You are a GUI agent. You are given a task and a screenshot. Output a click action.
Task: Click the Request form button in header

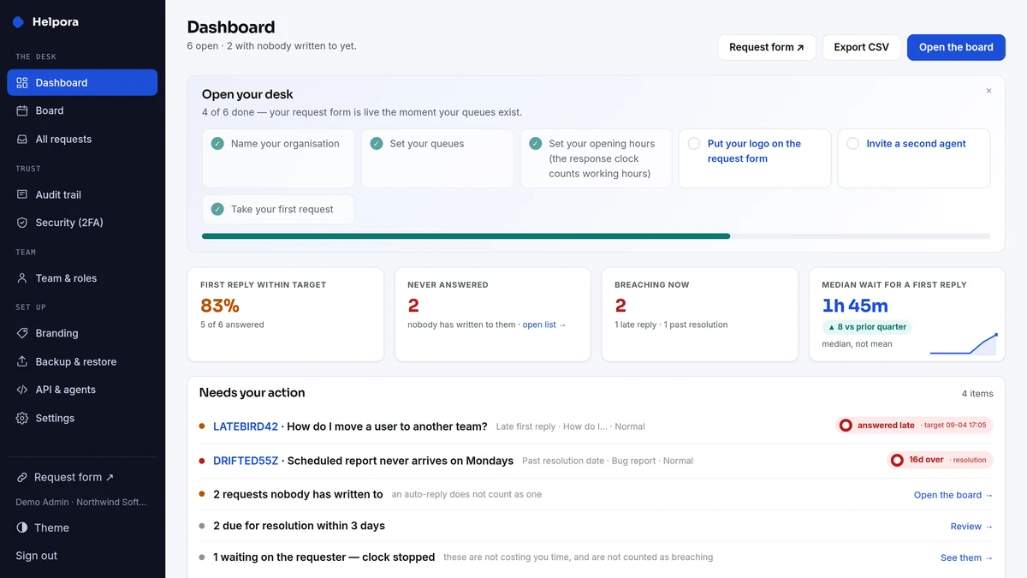[x=767, y=47]
